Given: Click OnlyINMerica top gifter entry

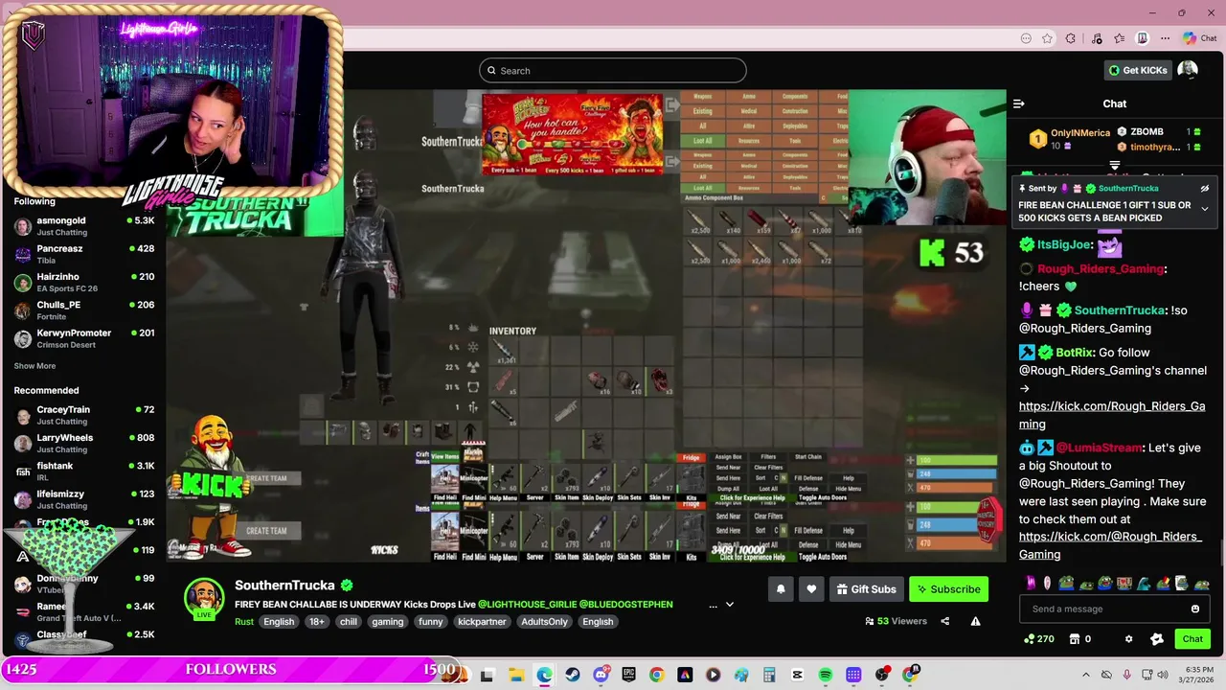Looking at the screenshot, I should (1069, 139).
